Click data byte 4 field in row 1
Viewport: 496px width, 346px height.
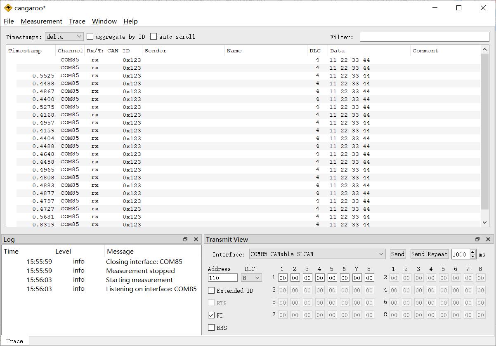pyautogui.click(x=320, y=278)
